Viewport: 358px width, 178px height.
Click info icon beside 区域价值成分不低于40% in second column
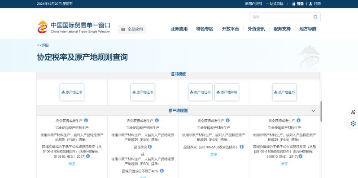(162, 171)
